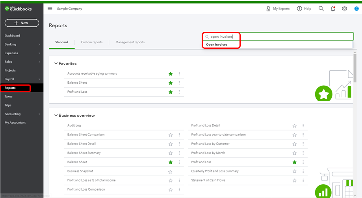The height and width of the screenshot is (198, 362).
Task: Click the + New button
Action: (22, 23)
